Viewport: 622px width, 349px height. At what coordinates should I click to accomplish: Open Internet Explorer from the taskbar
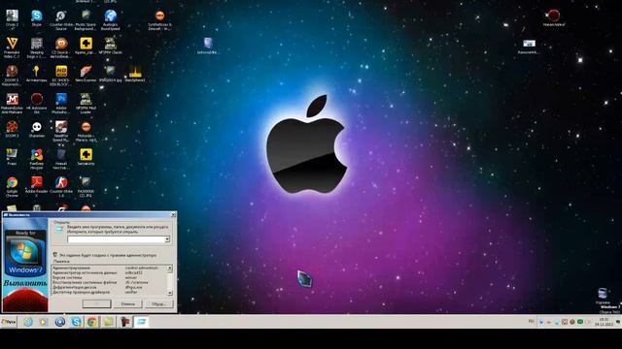[28, 322]
